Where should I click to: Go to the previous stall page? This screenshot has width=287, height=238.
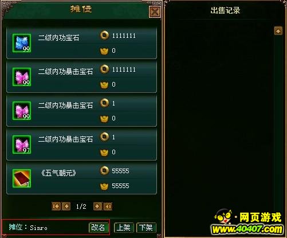(66, 206)
